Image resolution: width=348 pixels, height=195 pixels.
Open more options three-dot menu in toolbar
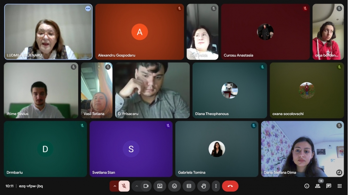click(x=216, y=186)
